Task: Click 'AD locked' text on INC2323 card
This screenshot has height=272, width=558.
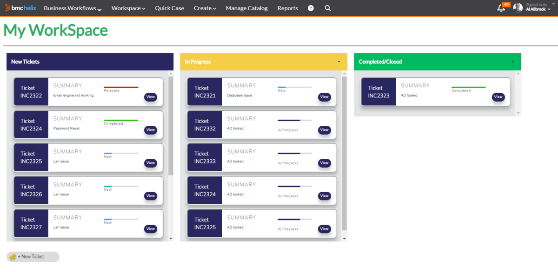Action: pos(409,96)
